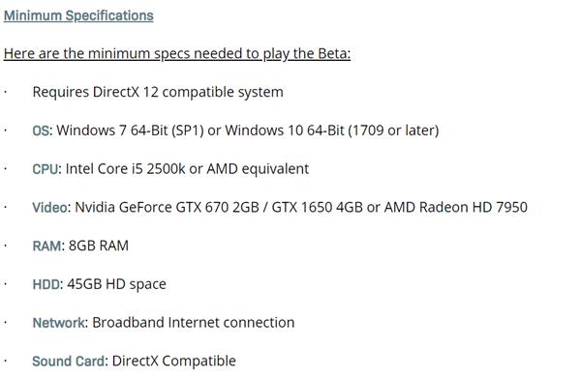The width and height of the screenshot is (581, 377).
Task: Click the Sound Card label link
Action: pos(69,362)
